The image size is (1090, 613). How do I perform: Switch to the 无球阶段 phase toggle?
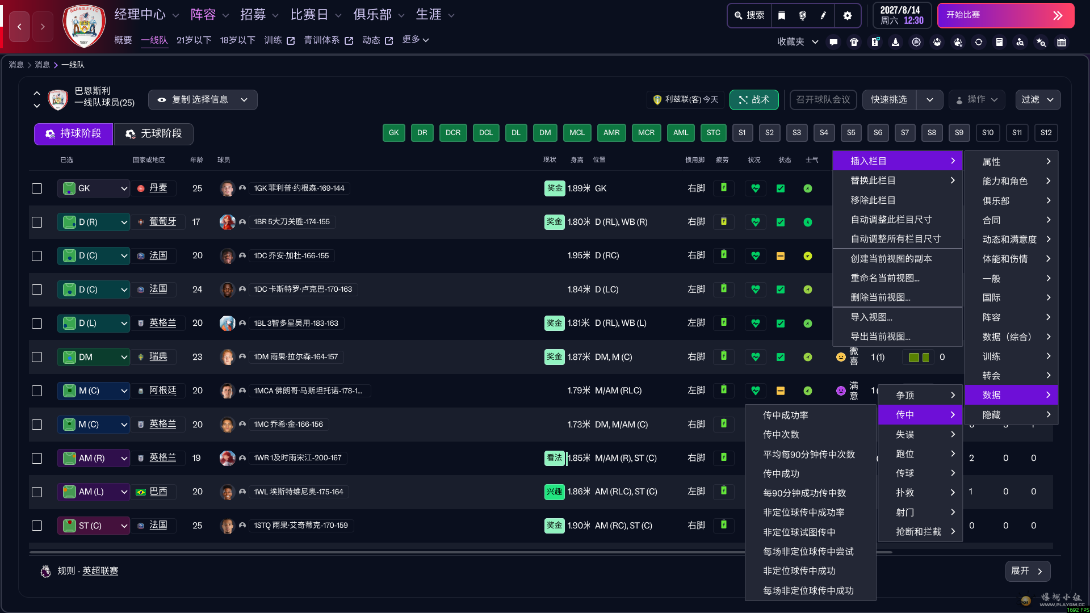pos(153,134)
